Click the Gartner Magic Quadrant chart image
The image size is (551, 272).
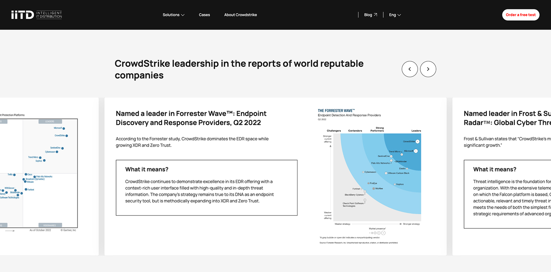coord(39,173)
